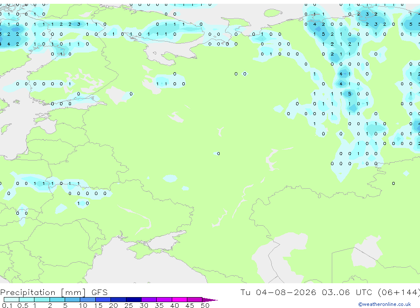Click the "15" legend scale label
Viewport: 420px width, 308px height.
(x=98, y=305)
